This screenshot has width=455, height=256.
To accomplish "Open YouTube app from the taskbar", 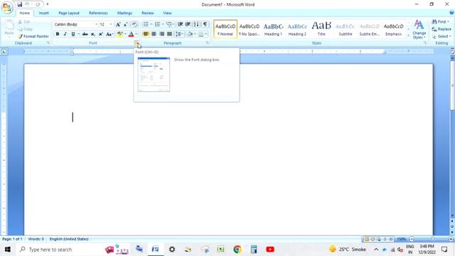I will click(x=270, y=250).
